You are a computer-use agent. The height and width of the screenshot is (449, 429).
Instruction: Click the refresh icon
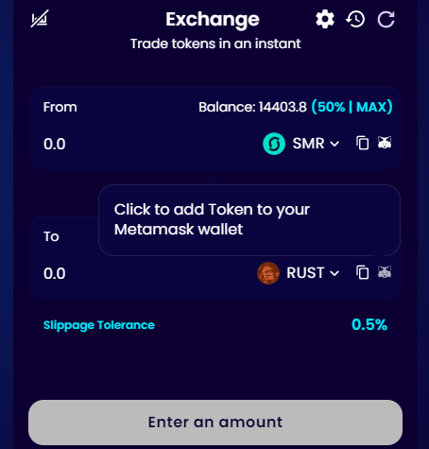pyautogui.click(x=386, y=20)
